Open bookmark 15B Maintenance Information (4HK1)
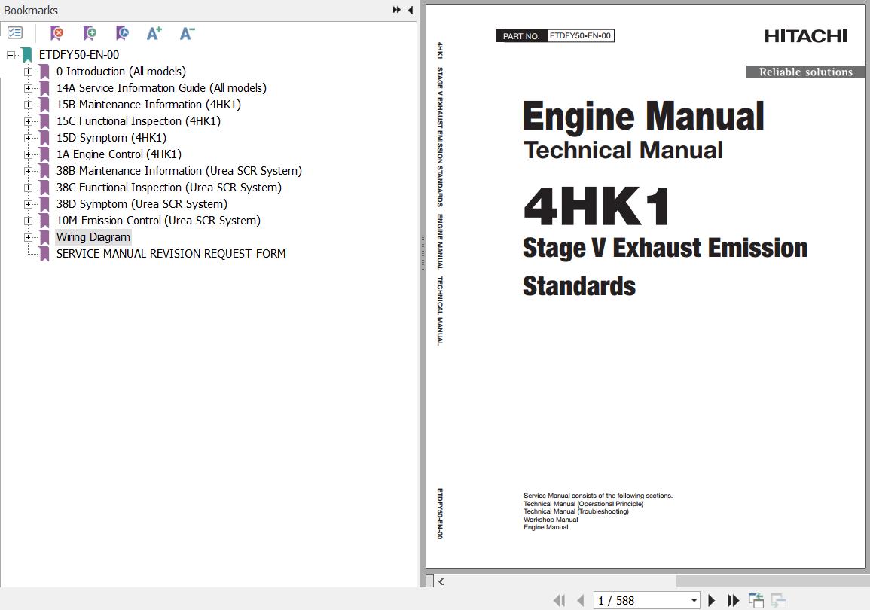The image size is (870, 610). 148,105
